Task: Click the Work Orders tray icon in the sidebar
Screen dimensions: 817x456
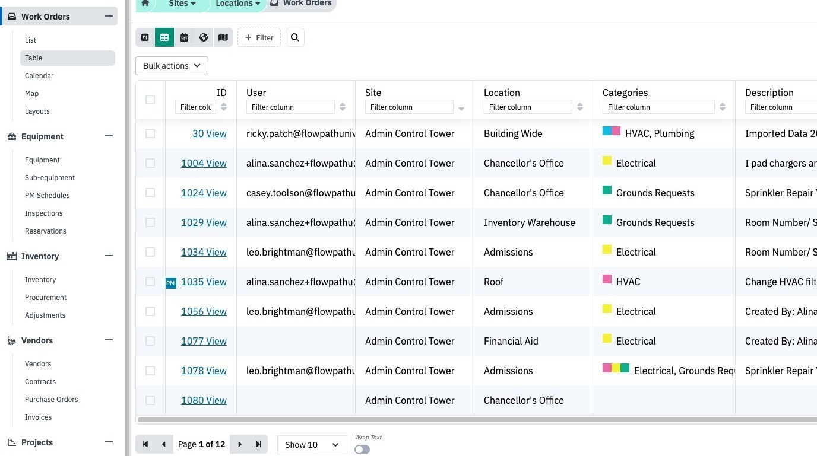Action: click(12, 17)
